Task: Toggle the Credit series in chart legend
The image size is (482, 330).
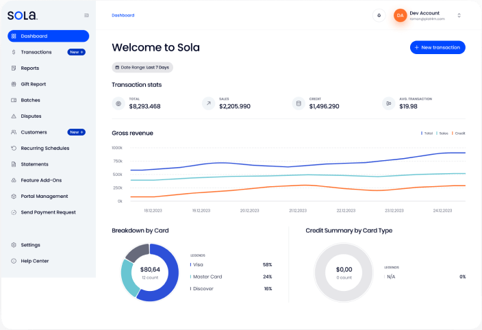Action: (458, 133)
